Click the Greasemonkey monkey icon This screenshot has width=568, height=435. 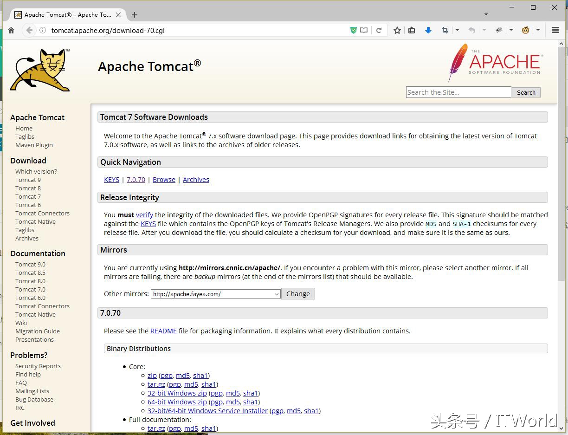526,30
